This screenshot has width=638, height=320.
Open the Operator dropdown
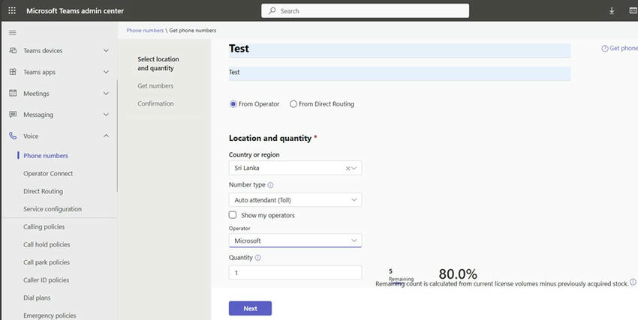coord(295,241)
